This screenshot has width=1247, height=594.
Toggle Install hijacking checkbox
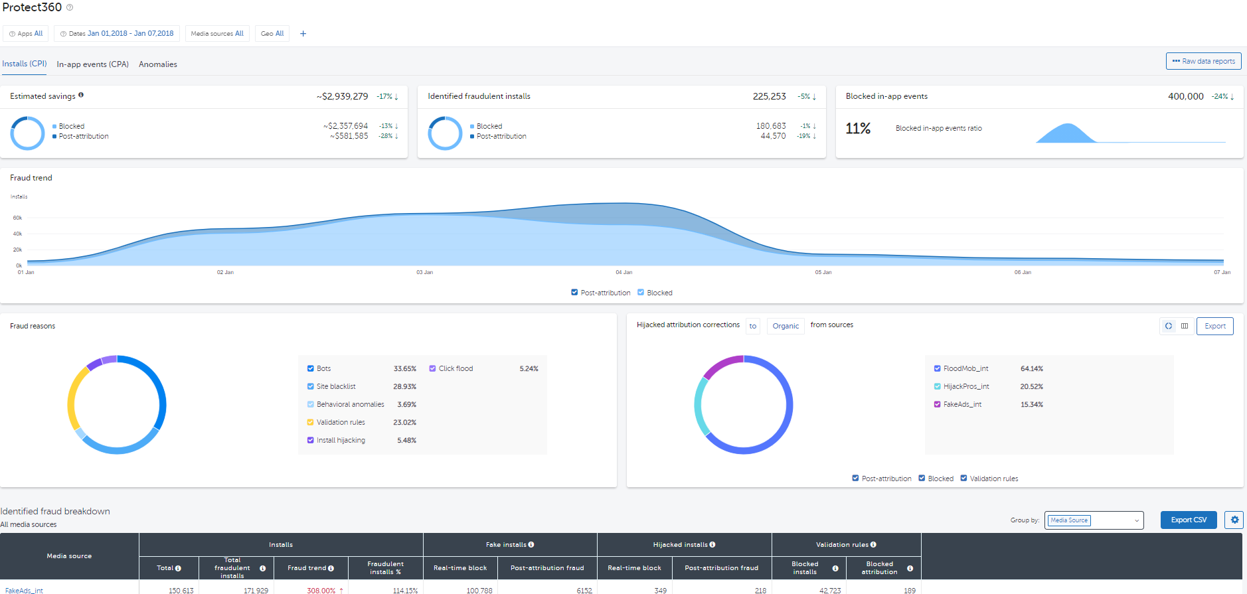[x=310, y=440]
